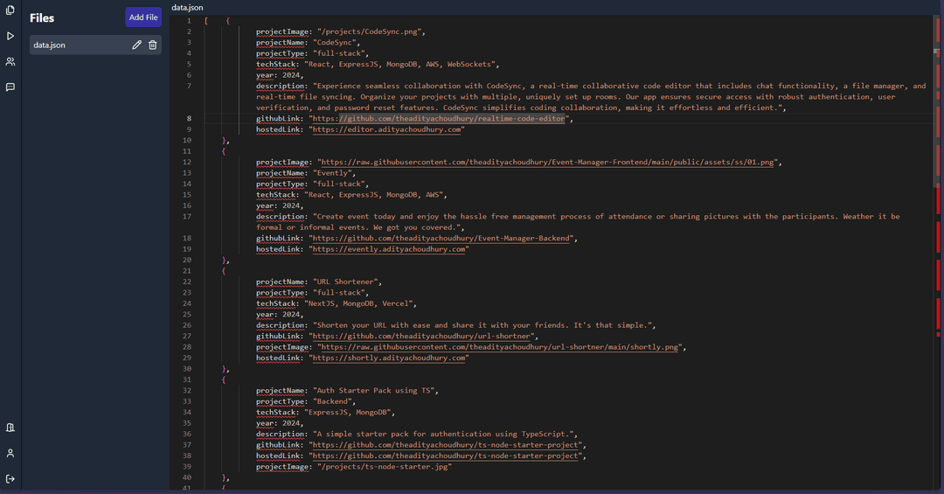Show the room users list icon
The width and height of the screenshot is (944, 494).
point(10,62)
